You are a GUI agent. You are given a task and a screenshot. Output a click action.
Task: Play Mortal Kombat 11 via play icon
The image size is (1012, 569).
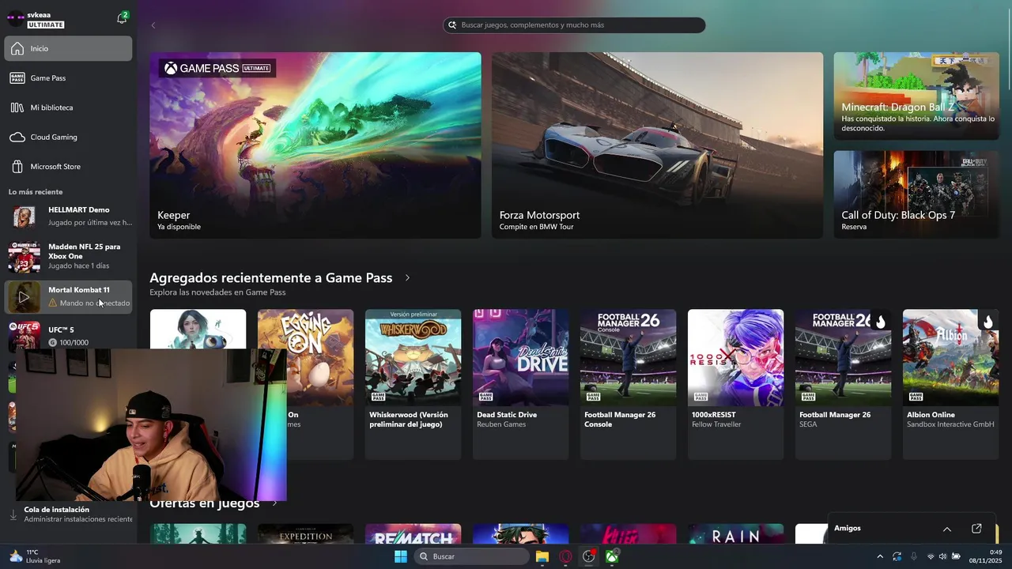24,297
